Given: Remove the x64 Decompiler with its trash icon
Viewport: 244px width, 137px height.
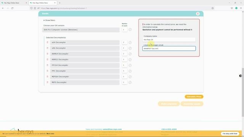Looking at the screenshot, I should pos(47,42).
